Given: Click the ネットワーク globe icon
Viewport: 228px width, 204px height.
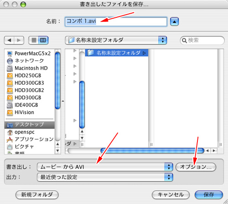Looking at the screenshot, I should pyautogui.click(x=10, y=61).
